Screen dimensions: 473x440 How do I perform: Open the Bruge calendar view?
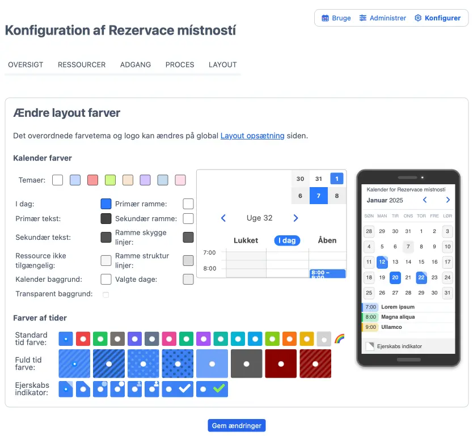pos(336,18)
